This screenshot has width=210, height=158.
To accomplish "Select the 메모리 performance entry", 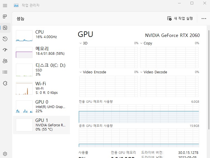I will coord(41,52).
